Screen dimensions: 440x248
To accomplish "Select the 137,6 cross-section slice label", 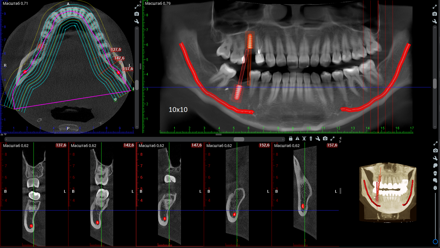I will pyautogui.click(x=61, y=145).
